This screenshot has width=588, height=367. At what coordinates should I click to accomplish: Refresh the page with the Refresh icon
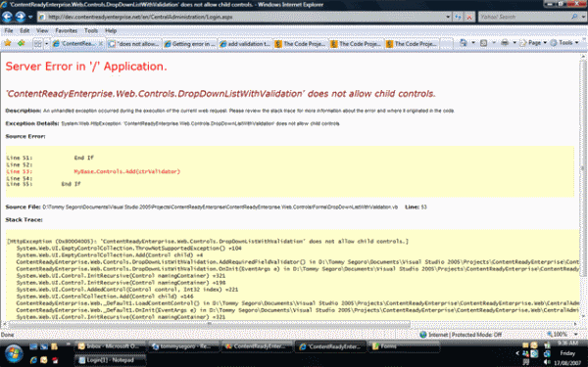pos(458,17)
